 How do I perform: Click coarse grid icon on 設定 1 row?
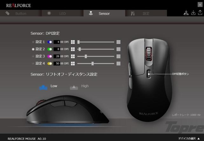tap(73, 42)
